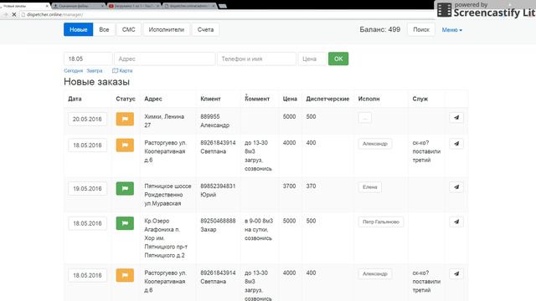Open the Новые tab
This screenshot has height=301, width=536.
tap(78, 30)
